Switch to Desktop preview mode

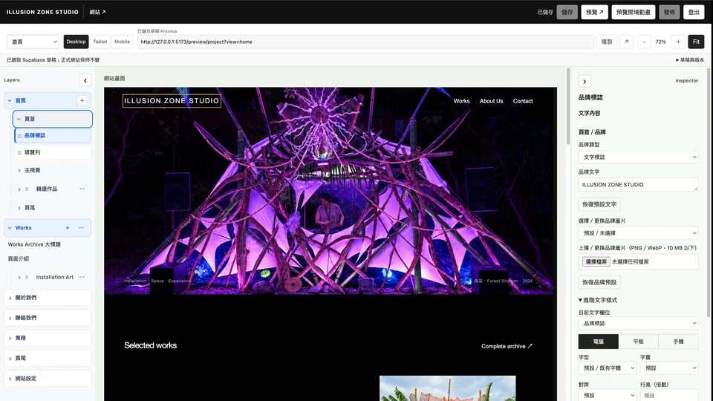click(76, 42)
